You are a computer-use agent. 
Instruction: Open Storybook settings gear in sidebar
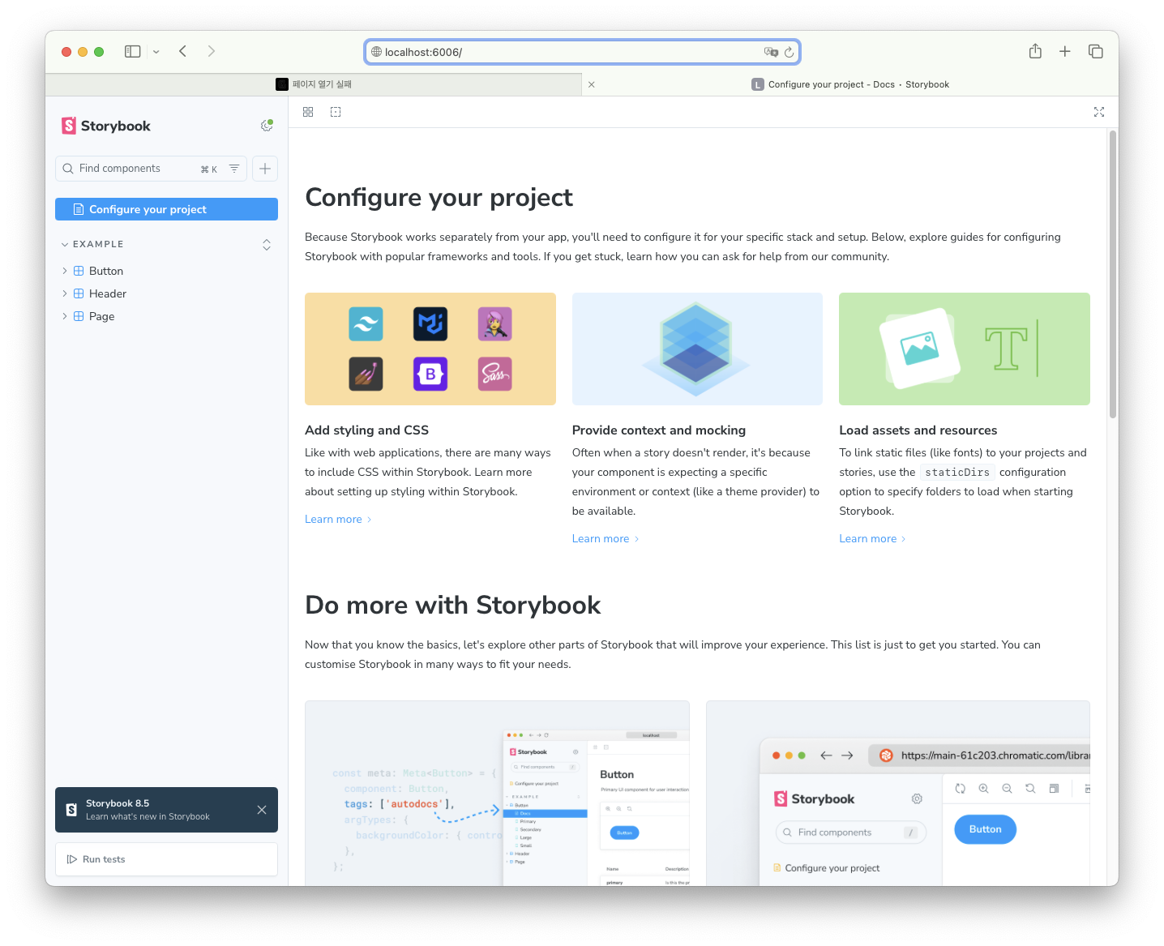tap(266, 126)
